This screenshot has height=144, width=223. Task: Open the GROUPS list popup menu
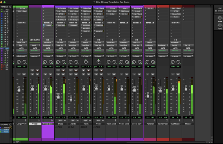point(10,125)
